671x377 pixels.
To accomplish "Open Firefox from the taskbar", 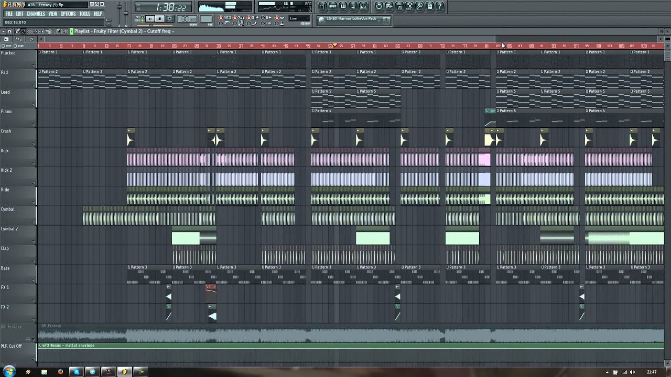I will pos(60,372).
